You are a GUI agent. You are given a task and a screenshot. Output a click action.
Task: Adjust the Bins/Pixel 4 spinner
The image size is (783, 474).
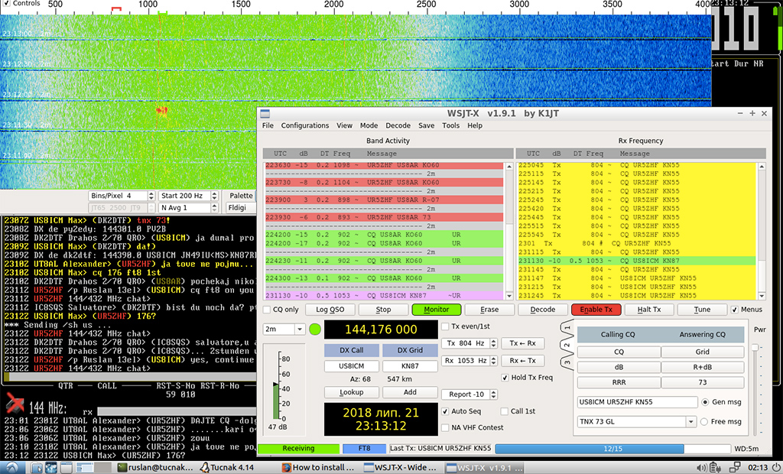pyautogui.click(x=122, y=196)
